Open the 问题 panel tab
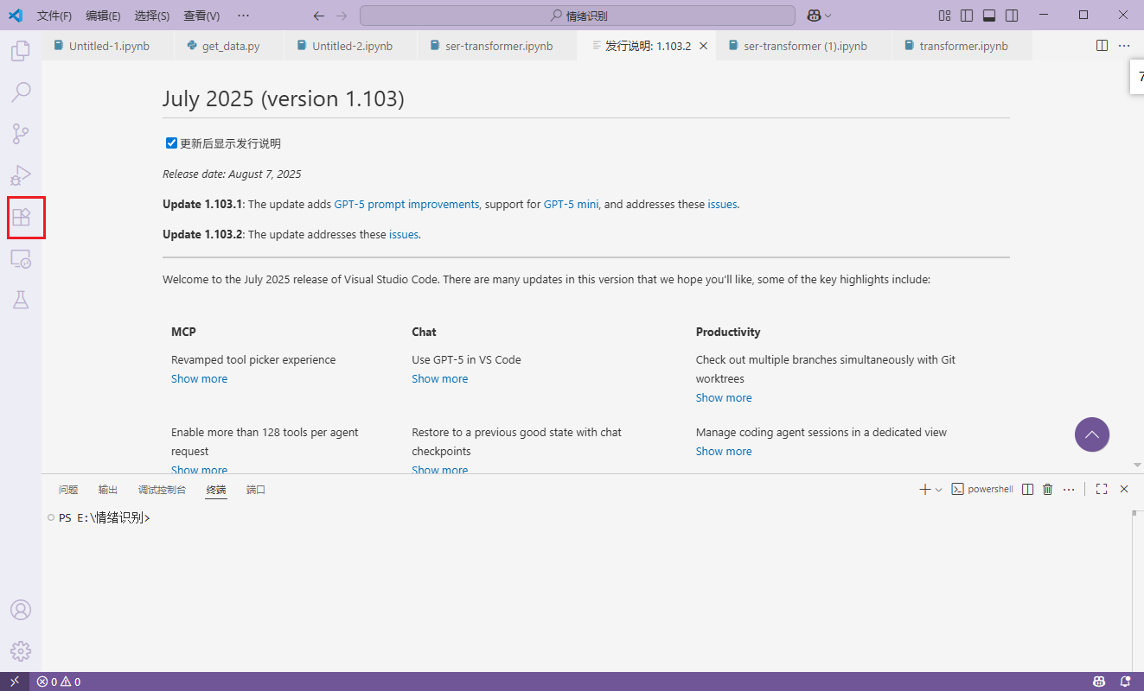The width and height of the screenshot is (1144, 691). [68, 490]
